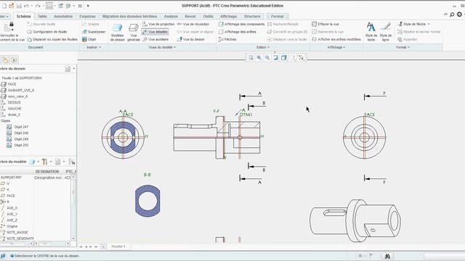Click the zoom in magnifier icon
Viewport: 465px width, 261px height.
[x=259, y=58]
